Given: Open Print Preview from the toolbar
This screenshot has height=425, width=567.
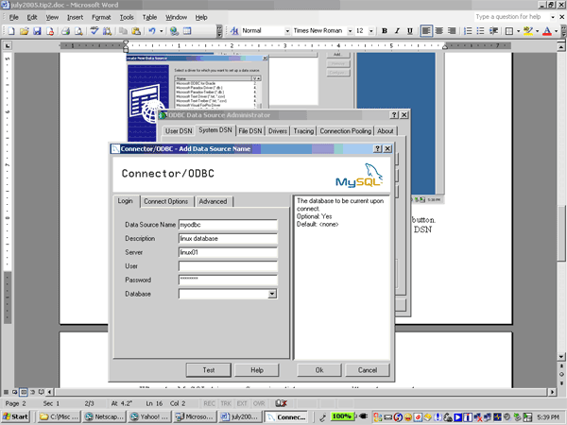Looking at the screenshot, I should tap(78, 31).
